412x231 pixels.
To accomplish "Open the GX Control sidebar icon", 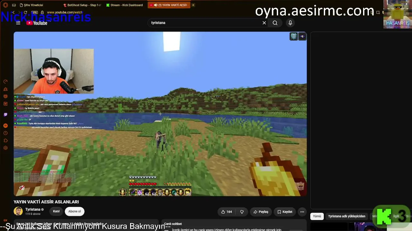I will point(5,81).
